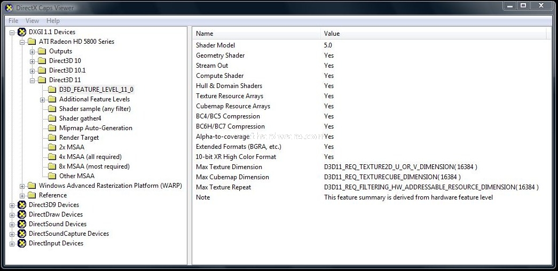Select the Max Texture Dimension row
This screenshot has height=271, width=558.
click(372, 167)
